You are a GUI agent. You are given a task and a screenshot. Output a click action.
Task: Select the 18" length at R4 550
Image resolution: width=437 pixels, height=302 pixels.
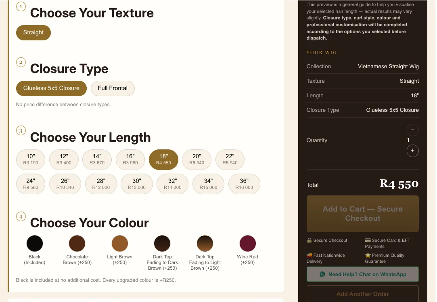(163, 159)
